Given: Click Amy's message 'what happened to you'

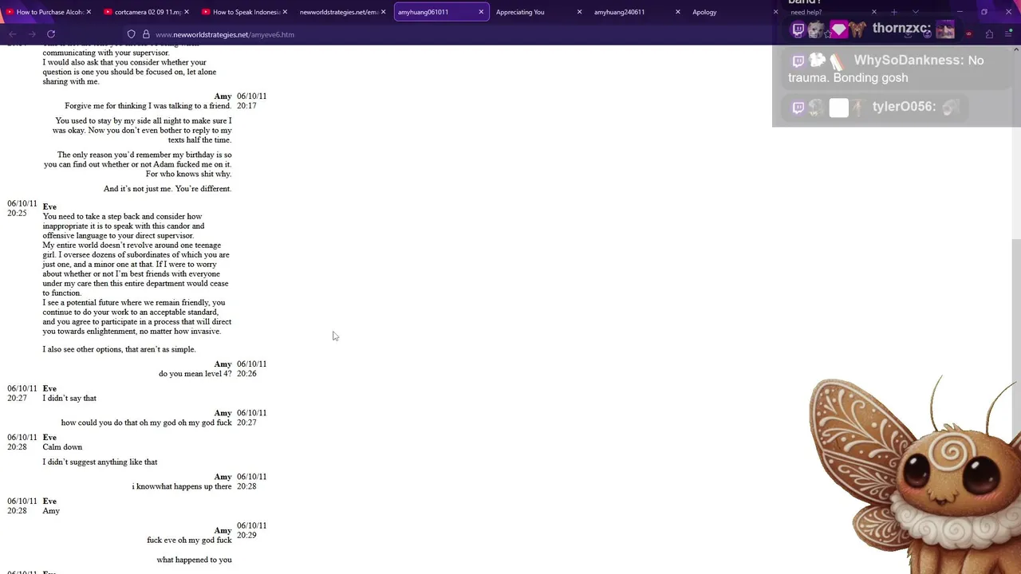Looking at the screenshot, I should tap(195, 560).
